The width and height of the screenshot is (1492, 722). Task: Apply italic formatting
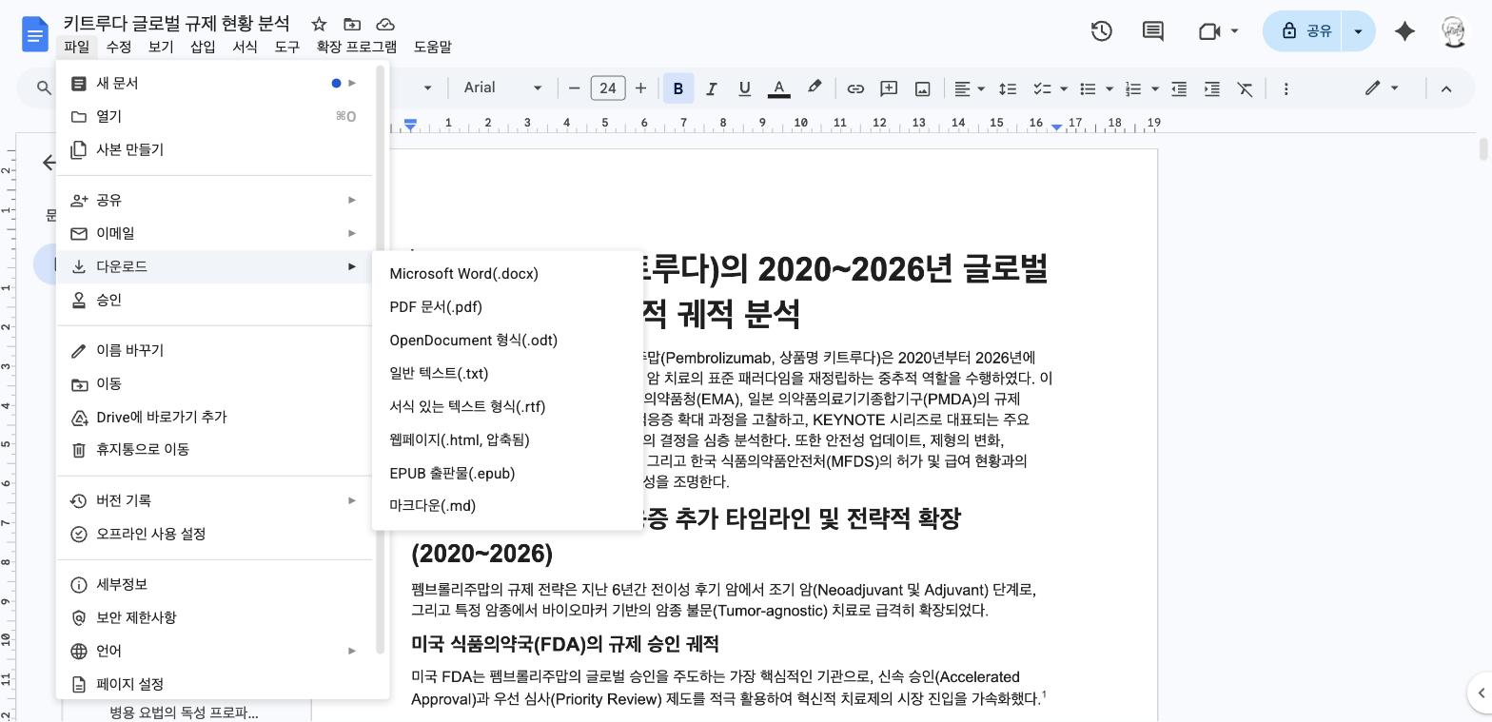(712, 88)
